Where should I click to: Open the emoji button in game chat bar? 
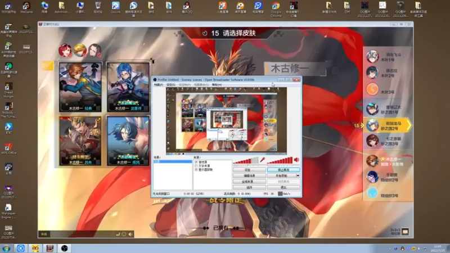124,234
